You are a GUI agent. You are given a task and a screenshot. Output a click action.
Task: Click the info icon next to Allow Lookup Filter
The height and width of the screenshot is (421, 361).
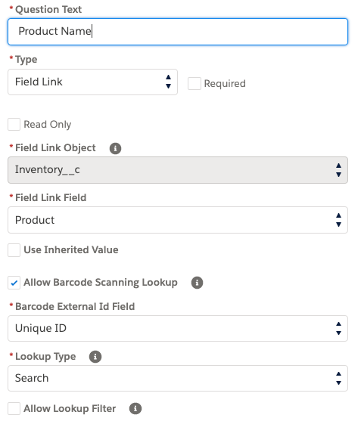coord(135,409)
